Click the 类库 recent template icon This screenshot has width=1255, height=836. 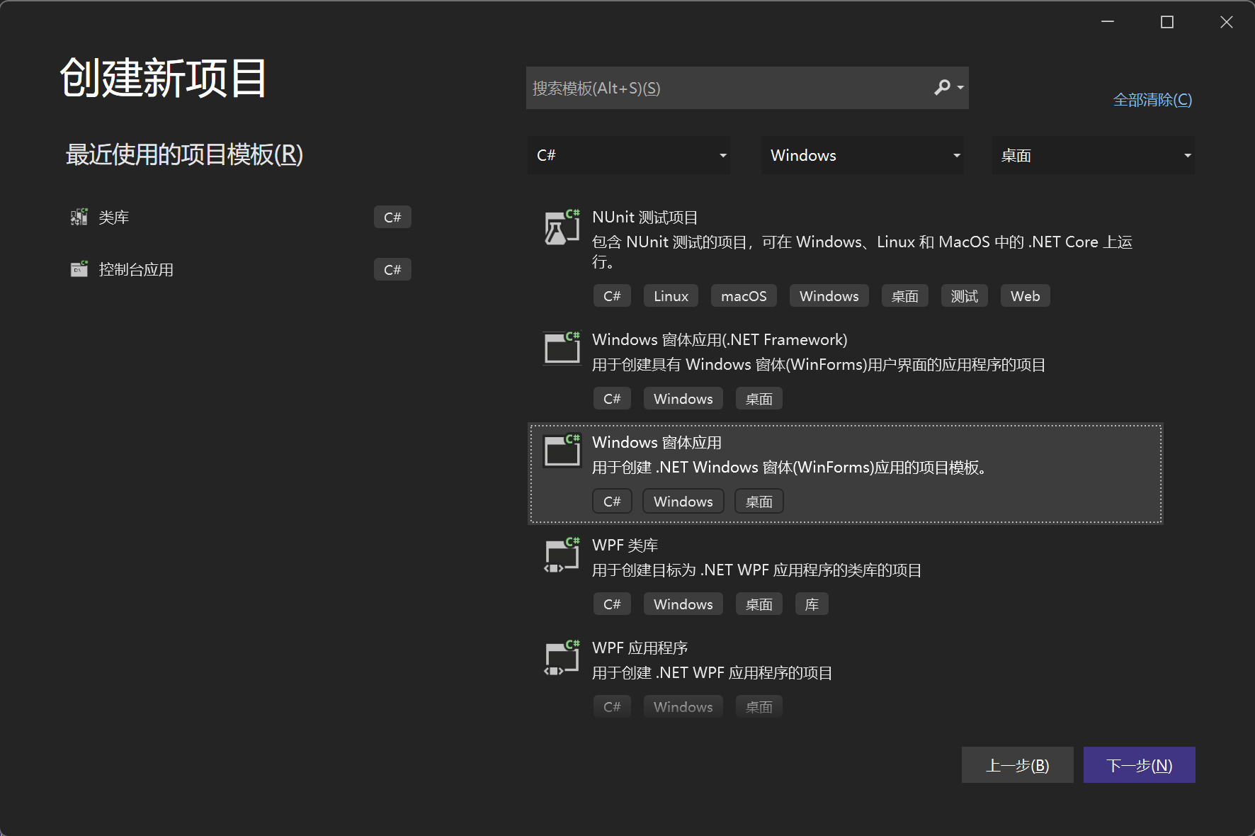tap(79, 217)
